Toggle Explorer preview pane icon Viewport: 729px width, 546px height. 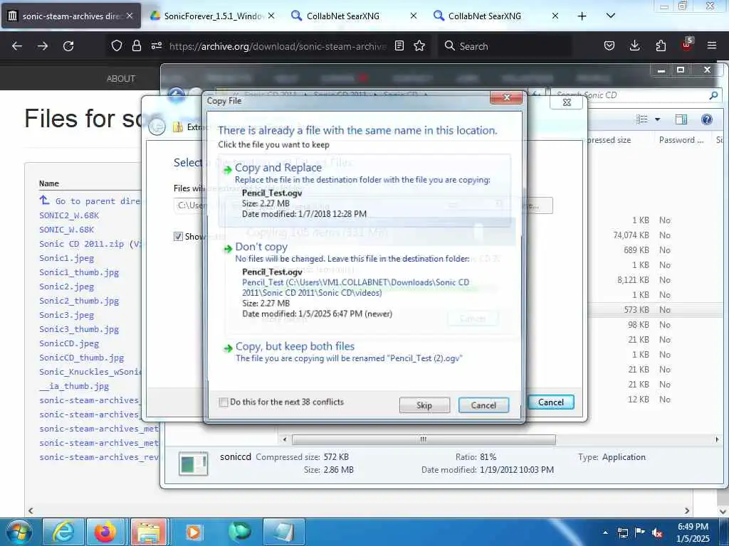pyautogui.click(x=681, y=119)
